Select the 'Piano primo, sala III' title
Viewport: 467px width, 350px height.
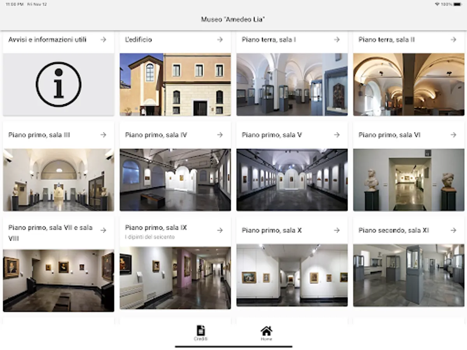39,135
